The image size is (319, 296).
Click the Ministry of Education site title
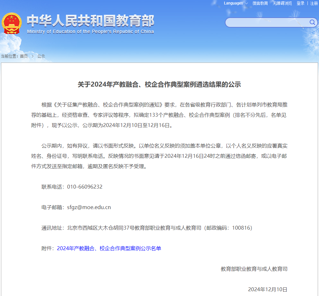click(91, 21)
